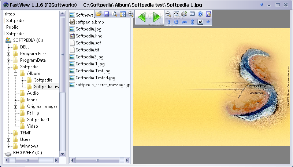Expand the Icons folder node
The image size is (293, 167).
pos(16,100)
